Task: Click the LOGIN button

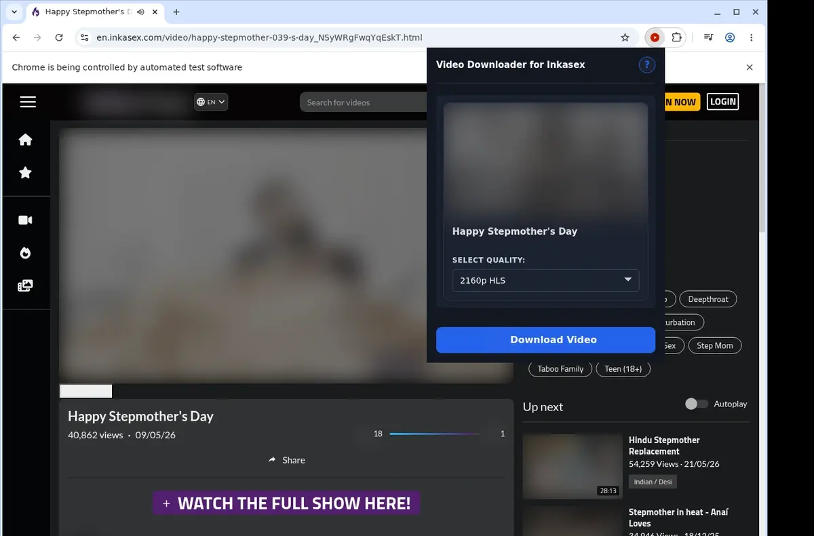Action: click(x=722, y=102)
